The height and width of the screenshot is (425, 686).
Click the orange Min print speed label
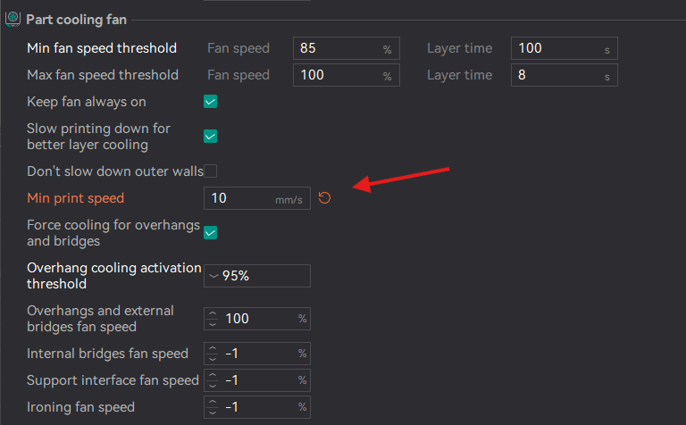click(76, 198)
